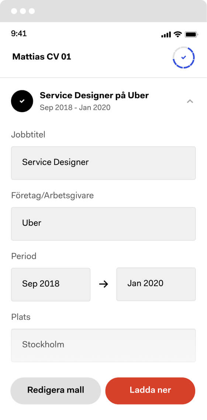Click the battery status icon
This screenshot has width=207, height=420.
191,34
